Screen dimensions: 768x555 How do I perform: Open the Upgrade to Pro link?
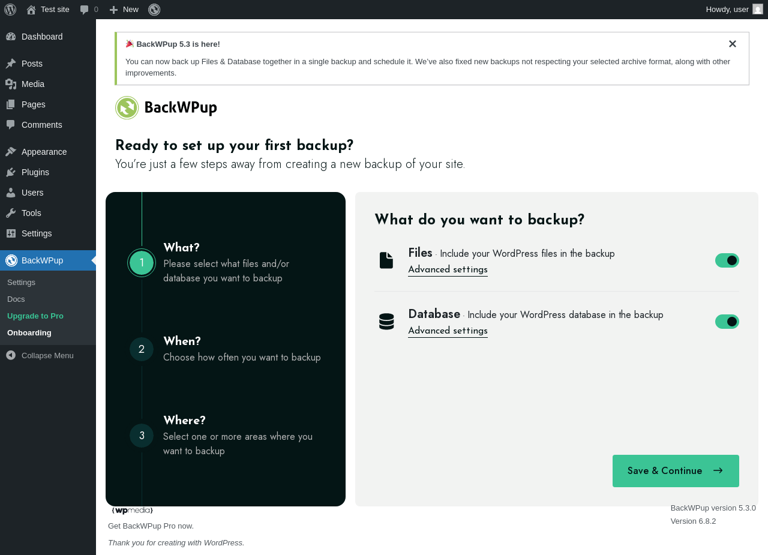(x=35, y=316)
